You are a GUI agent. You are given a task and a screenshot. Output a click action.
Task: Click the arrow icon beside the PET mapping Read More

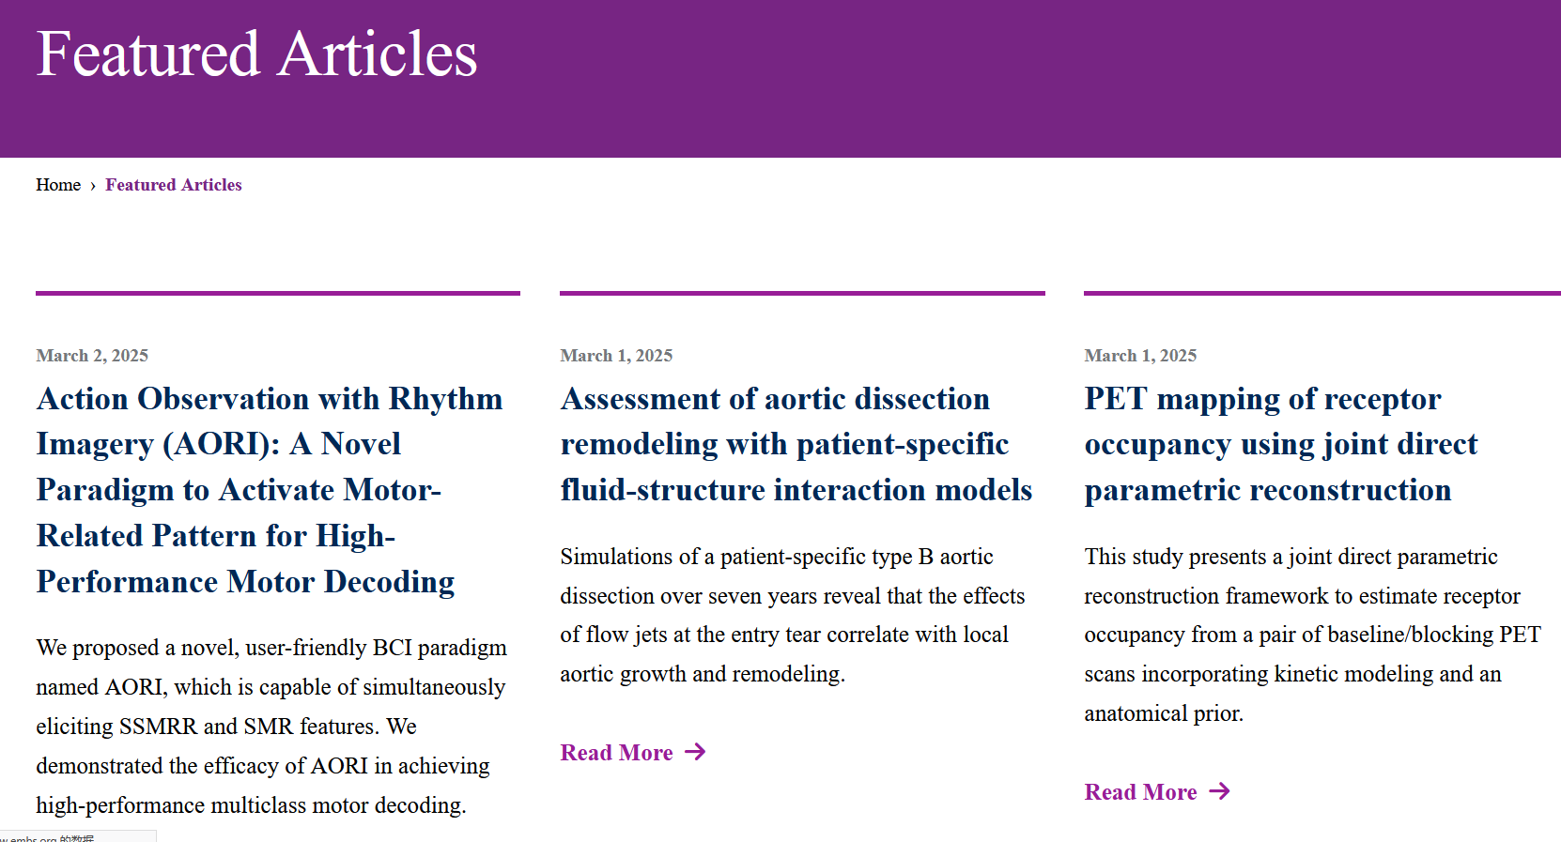pos(1219,791)
